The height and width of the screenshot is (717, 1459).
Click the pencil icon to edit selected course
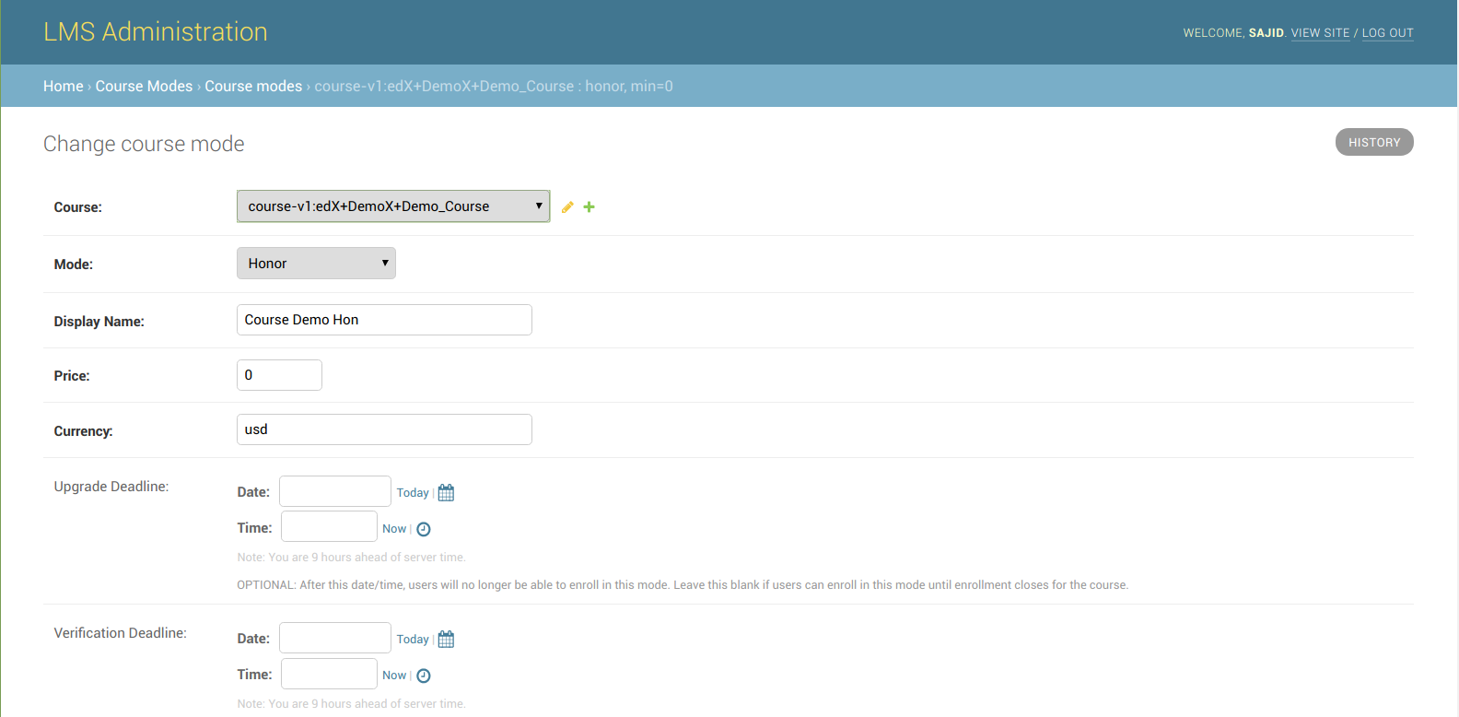(x=567, y=207)
